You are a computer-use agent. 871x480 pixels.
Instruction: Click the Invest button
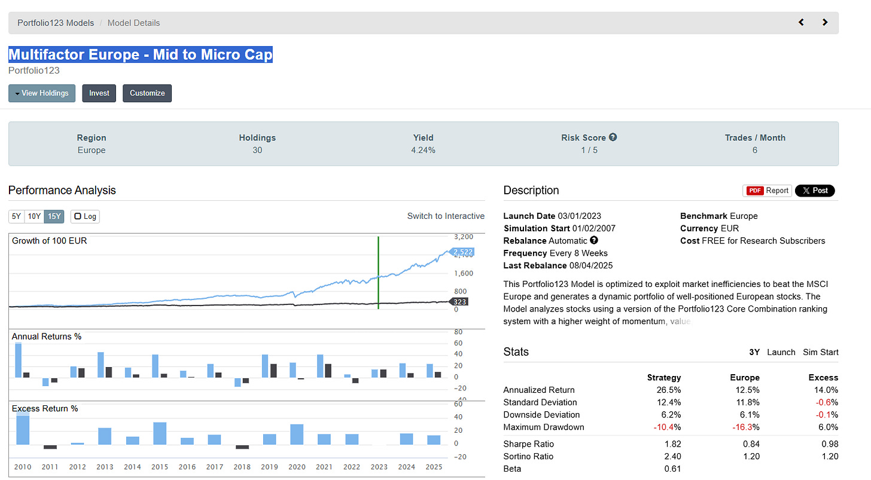(99, 93)
